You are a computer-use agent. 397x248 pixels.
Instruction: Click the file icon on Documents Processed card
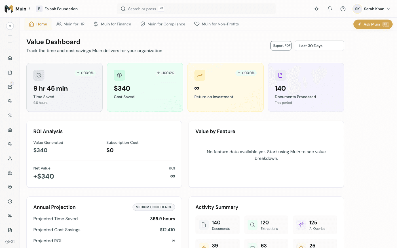[280, 75]
